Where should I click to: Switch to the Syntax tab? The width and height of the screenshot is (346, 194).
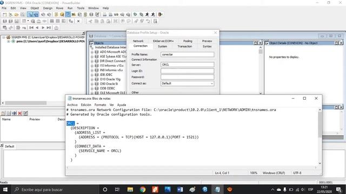[x=207, y=46]
